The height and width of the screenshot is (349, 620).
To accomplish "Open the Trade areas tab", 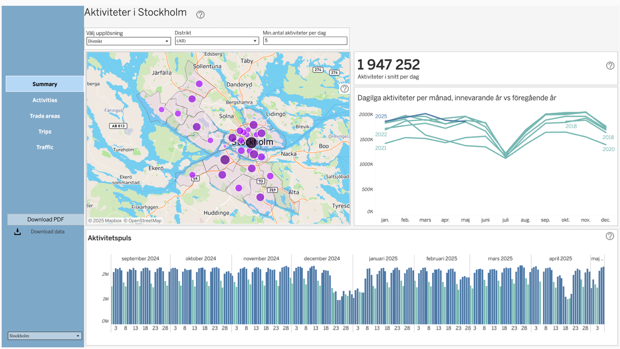I will 44,116.
